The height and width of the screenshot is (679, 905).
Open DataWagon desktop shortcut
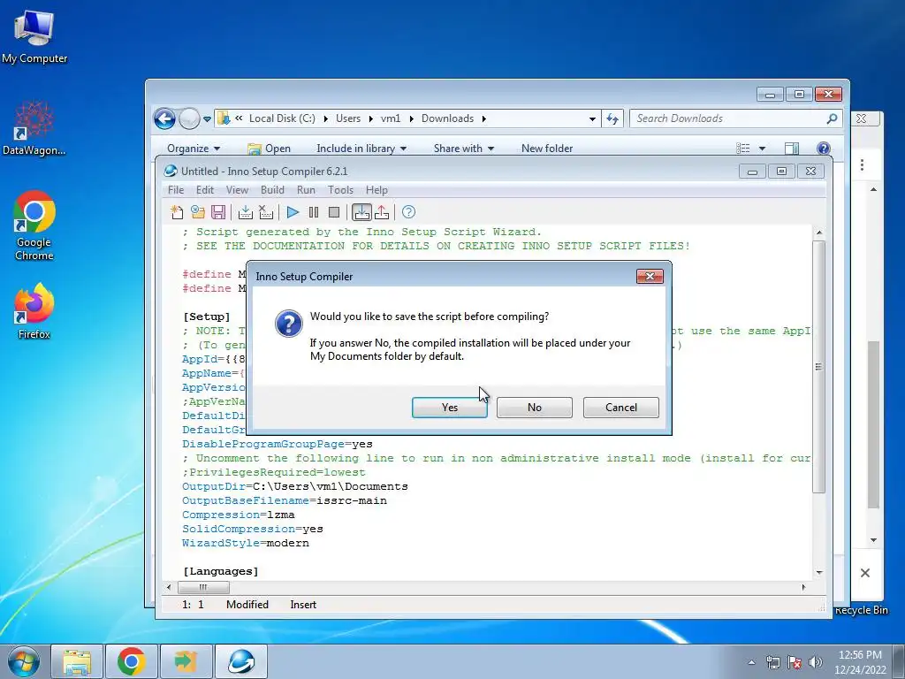point(34,128)
